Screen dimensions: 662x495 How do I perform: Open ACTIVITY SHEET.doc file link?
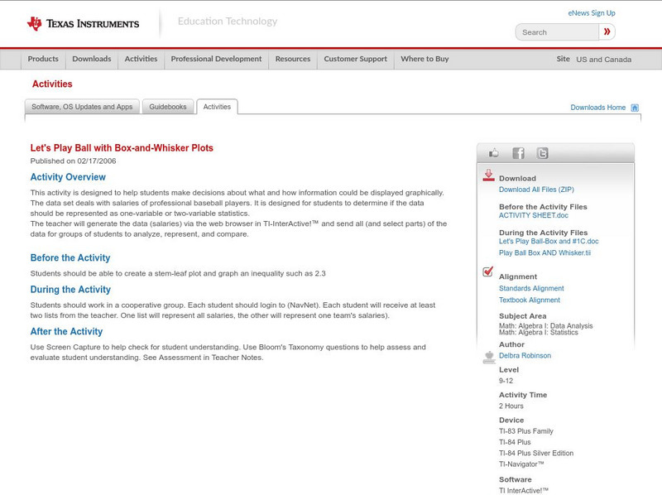pyautogui.click(x=534, y=215)
